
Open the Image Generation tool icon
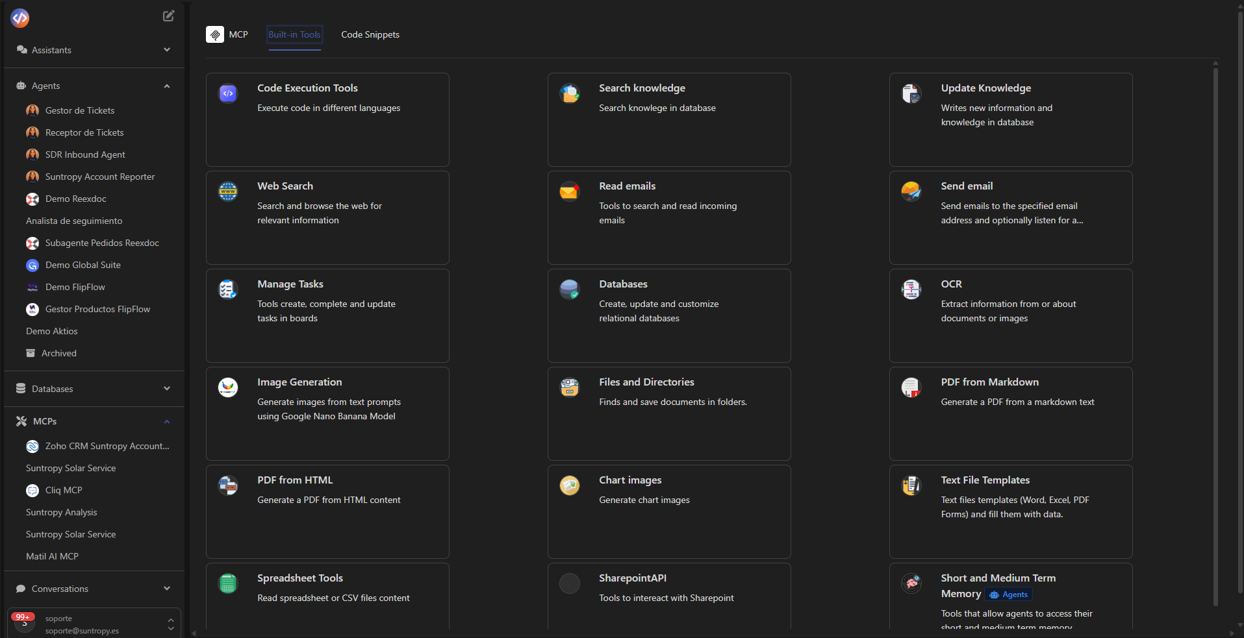coord(227,387)
